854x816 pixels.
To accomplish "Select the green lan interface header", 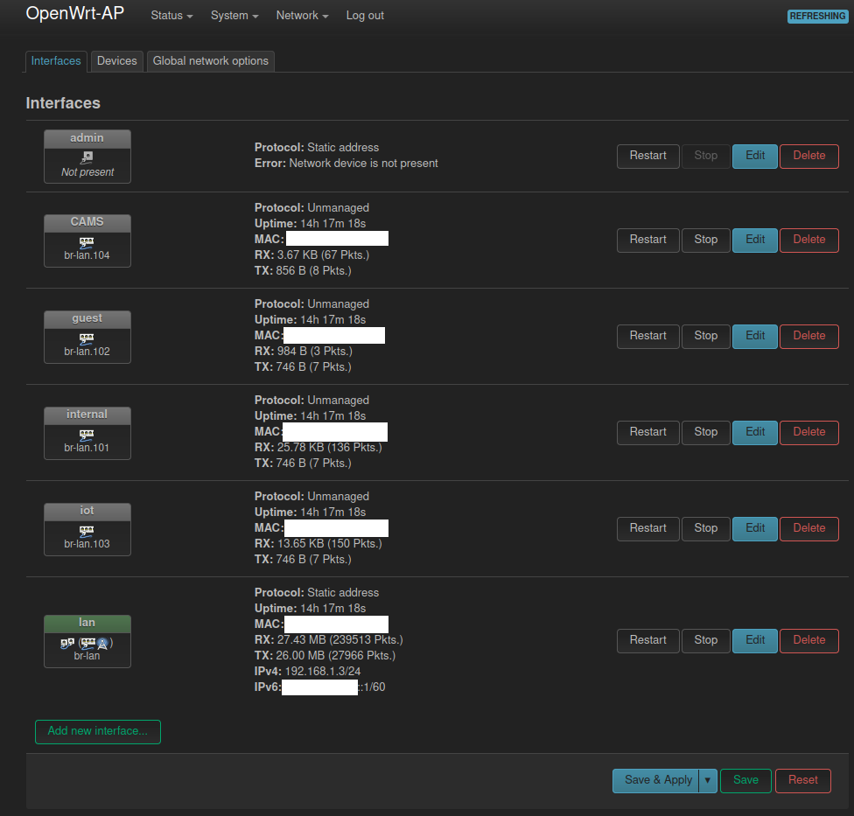I will 87,624.
